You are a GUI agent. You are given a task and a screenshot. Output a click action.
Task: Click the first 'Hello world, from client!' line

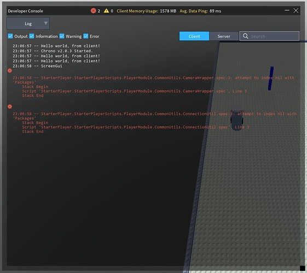point(56,46)
